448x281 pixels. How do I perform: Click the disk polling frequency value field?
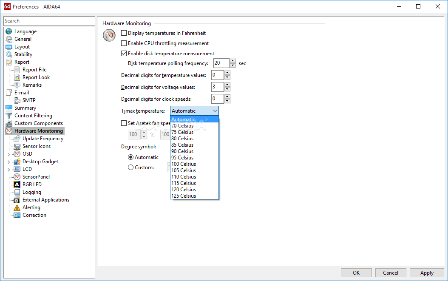[x=221, y=63]
